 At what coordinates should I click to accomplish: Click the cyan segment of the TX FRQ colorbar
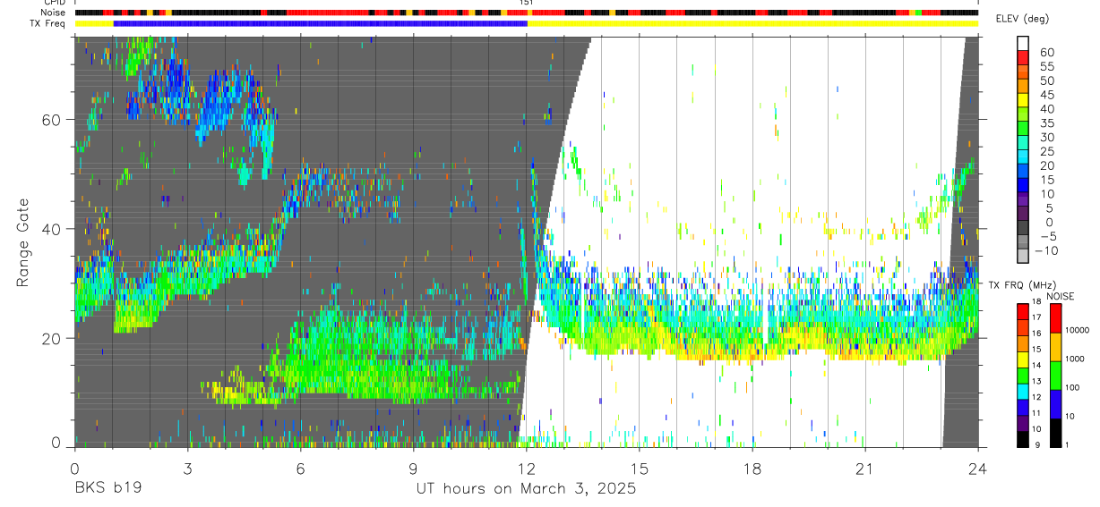[x=1023, y=392]
